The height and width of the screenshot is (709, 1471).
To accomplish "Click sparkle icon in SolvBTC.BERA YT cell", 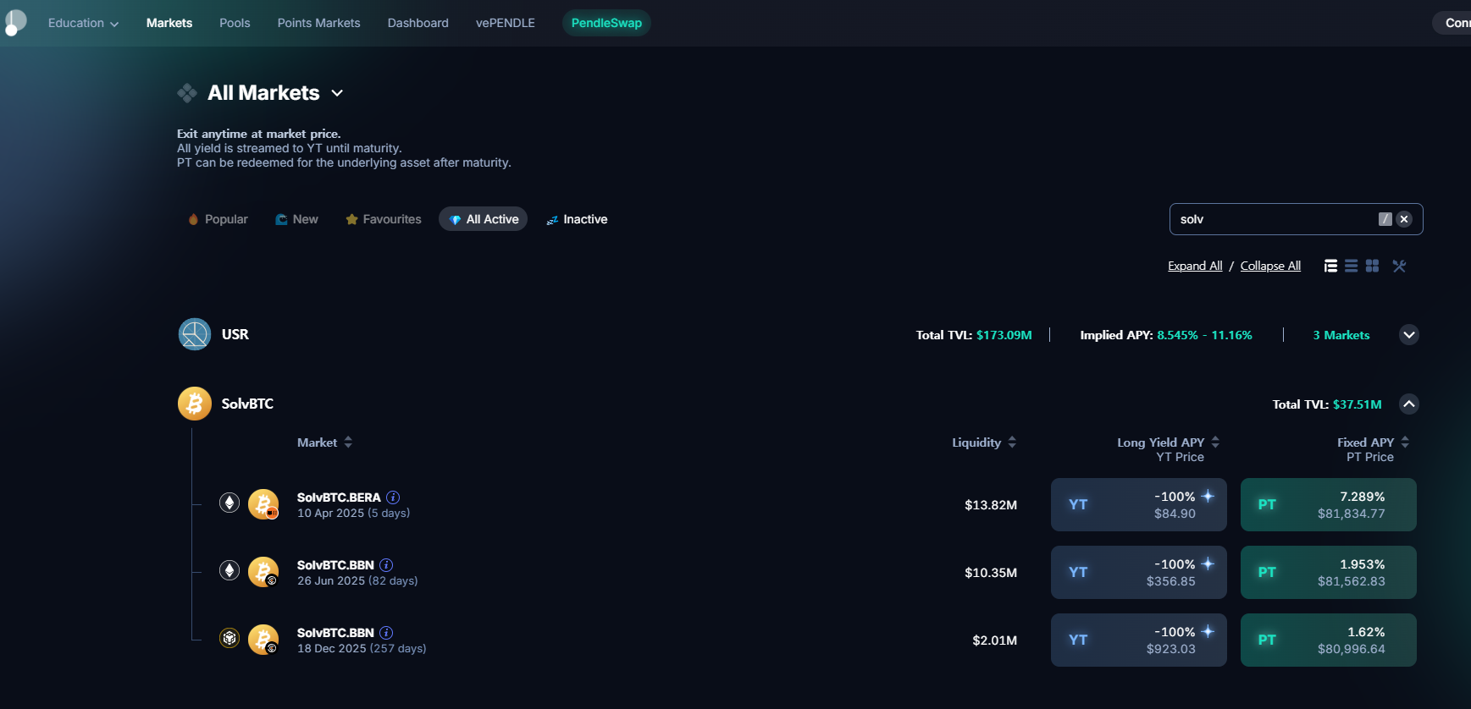I will 1208,497.
